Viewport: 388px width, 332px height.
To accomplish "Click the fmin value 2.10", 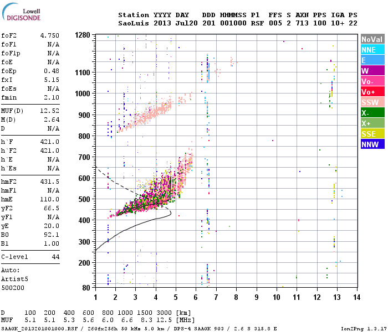I will (x=52, y=97).
